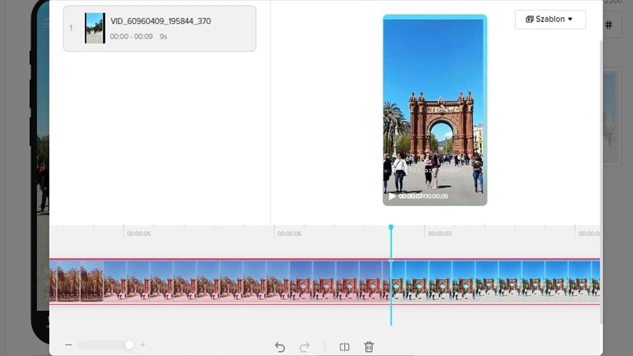Jump to 00:00:05 on the timeline ruler
The image size is (633, 356).
124,232
